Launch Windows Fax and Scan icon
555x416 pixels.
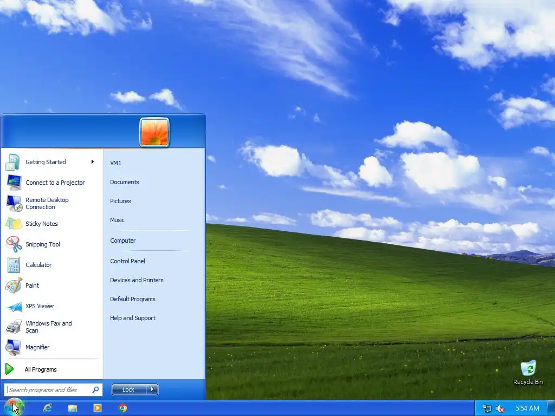14,327
